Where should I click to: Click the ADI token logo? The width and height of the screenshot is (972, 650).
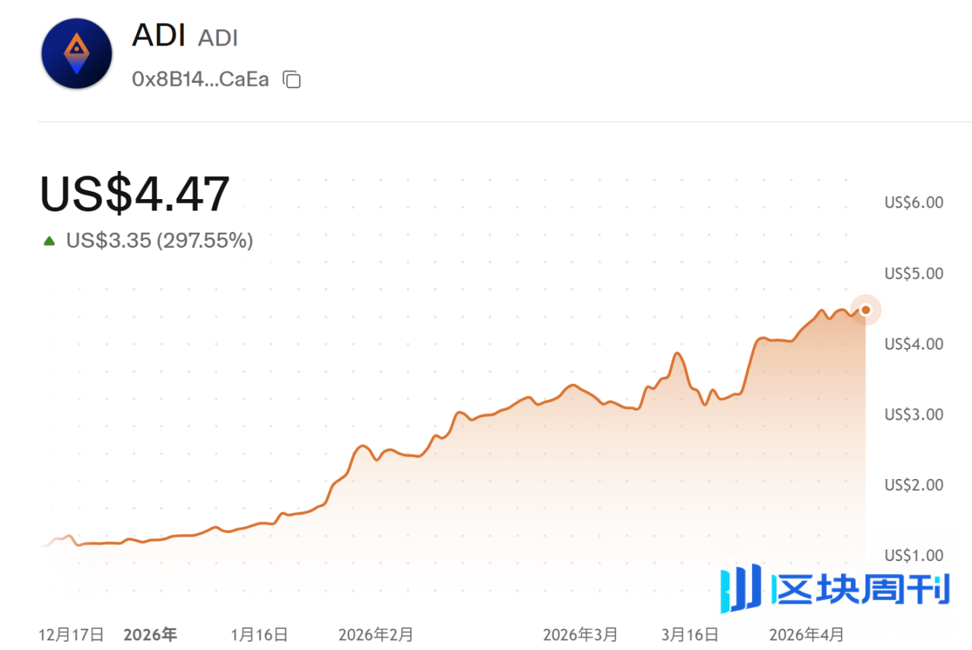(x=76, y=54)
